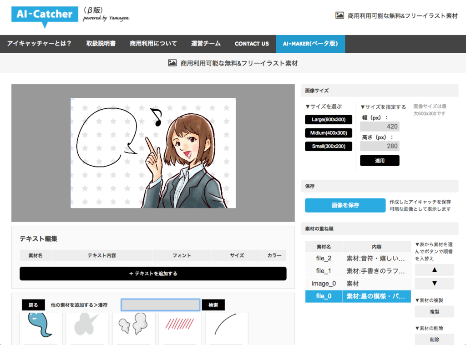This screenshot has height=345, width=466.
Task: Select the steam clouds material thumbnail
Action: coord(133,325)
